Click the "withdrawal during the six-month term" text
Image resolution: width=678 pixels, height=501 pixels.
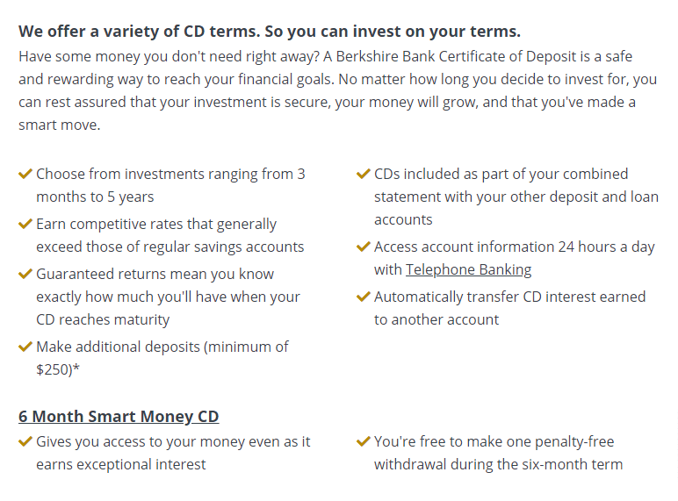coord(498,465)
